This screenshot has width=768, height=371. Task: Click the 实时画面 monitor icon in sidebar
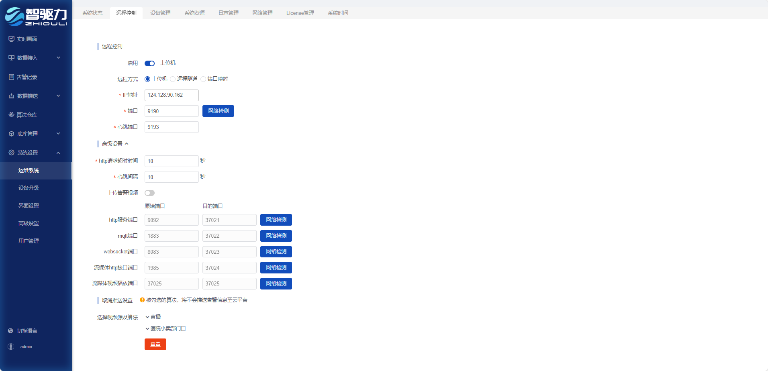(11, 39)
